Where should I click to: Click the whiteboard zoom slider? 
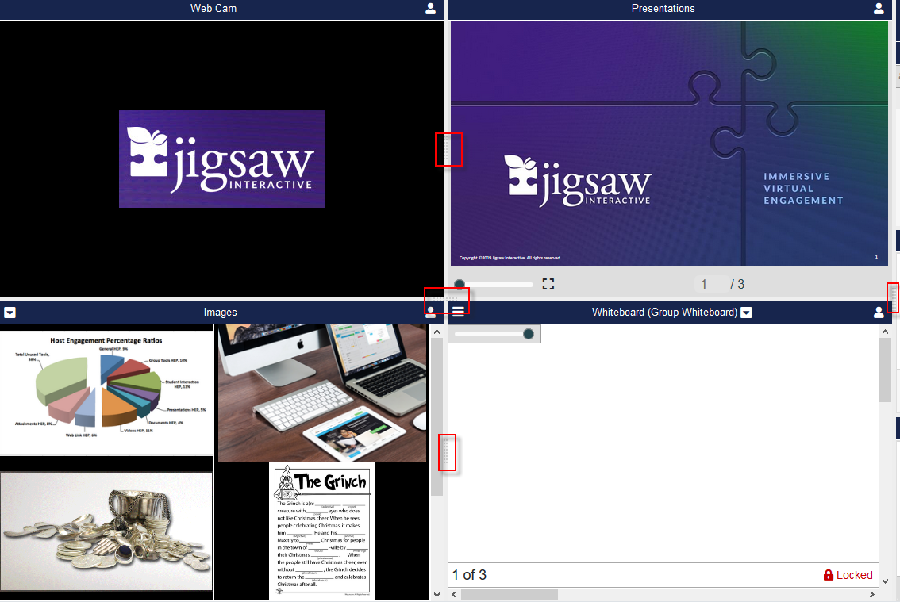coord(494,334)
